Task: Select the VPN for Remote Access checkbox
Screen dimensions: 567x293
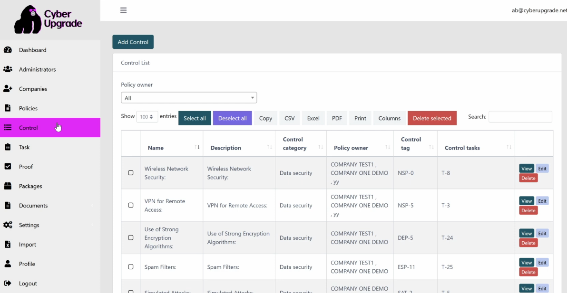Action: [131, 205]
